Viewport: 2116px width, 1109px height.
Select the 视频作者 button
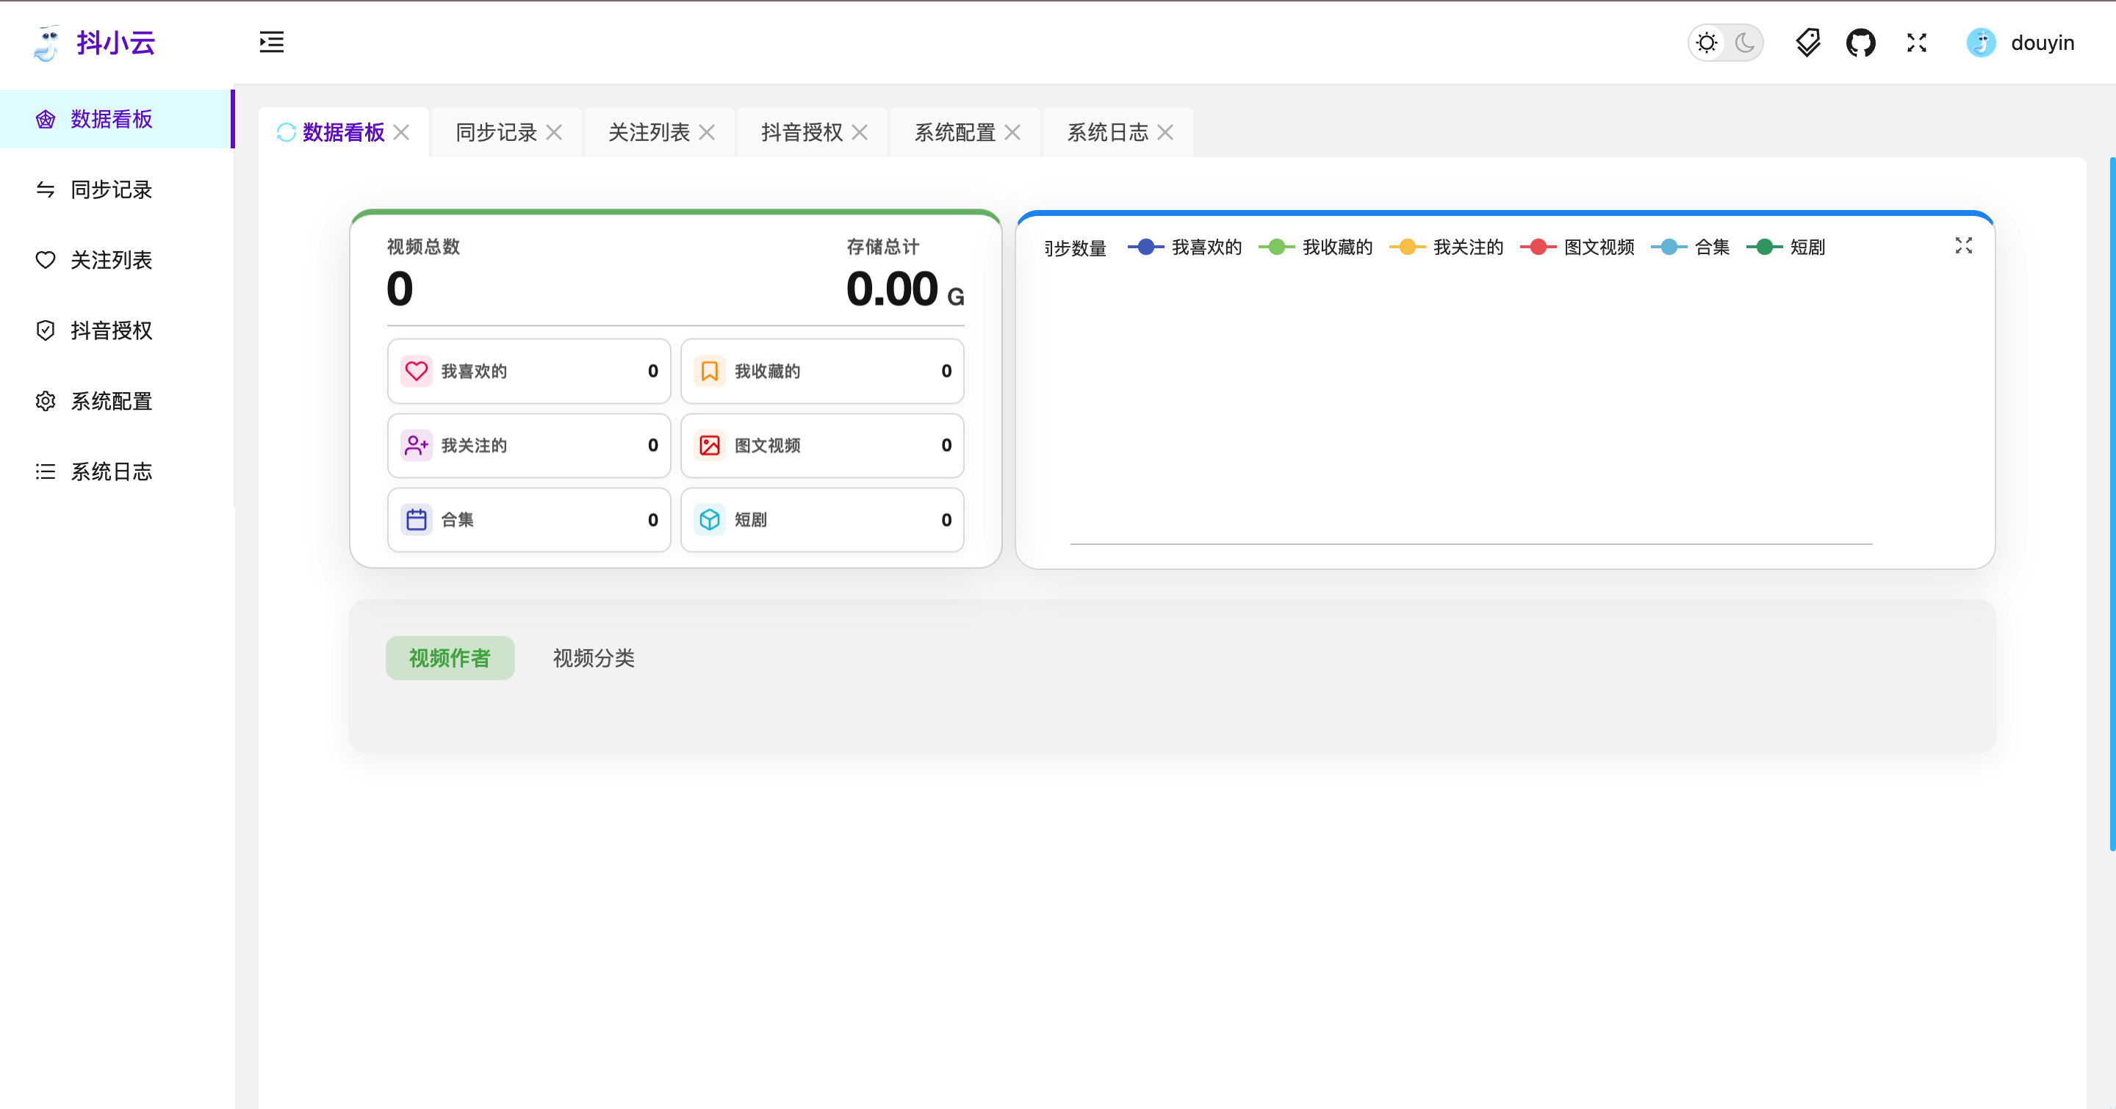(x=450, y=657)
